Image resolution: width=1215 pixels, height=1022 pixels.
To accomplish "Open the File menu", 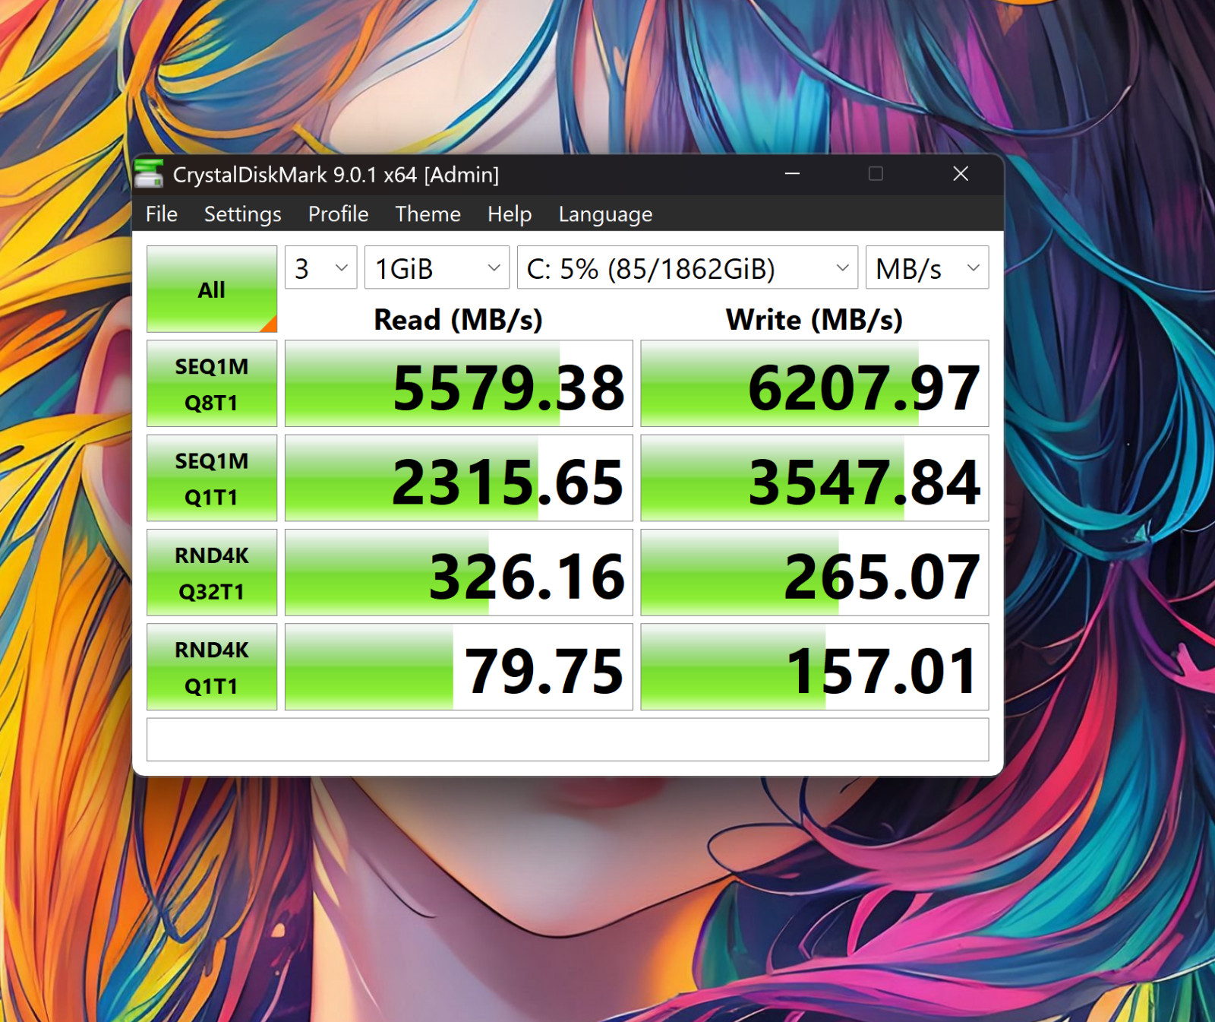I will pos(162,214).
